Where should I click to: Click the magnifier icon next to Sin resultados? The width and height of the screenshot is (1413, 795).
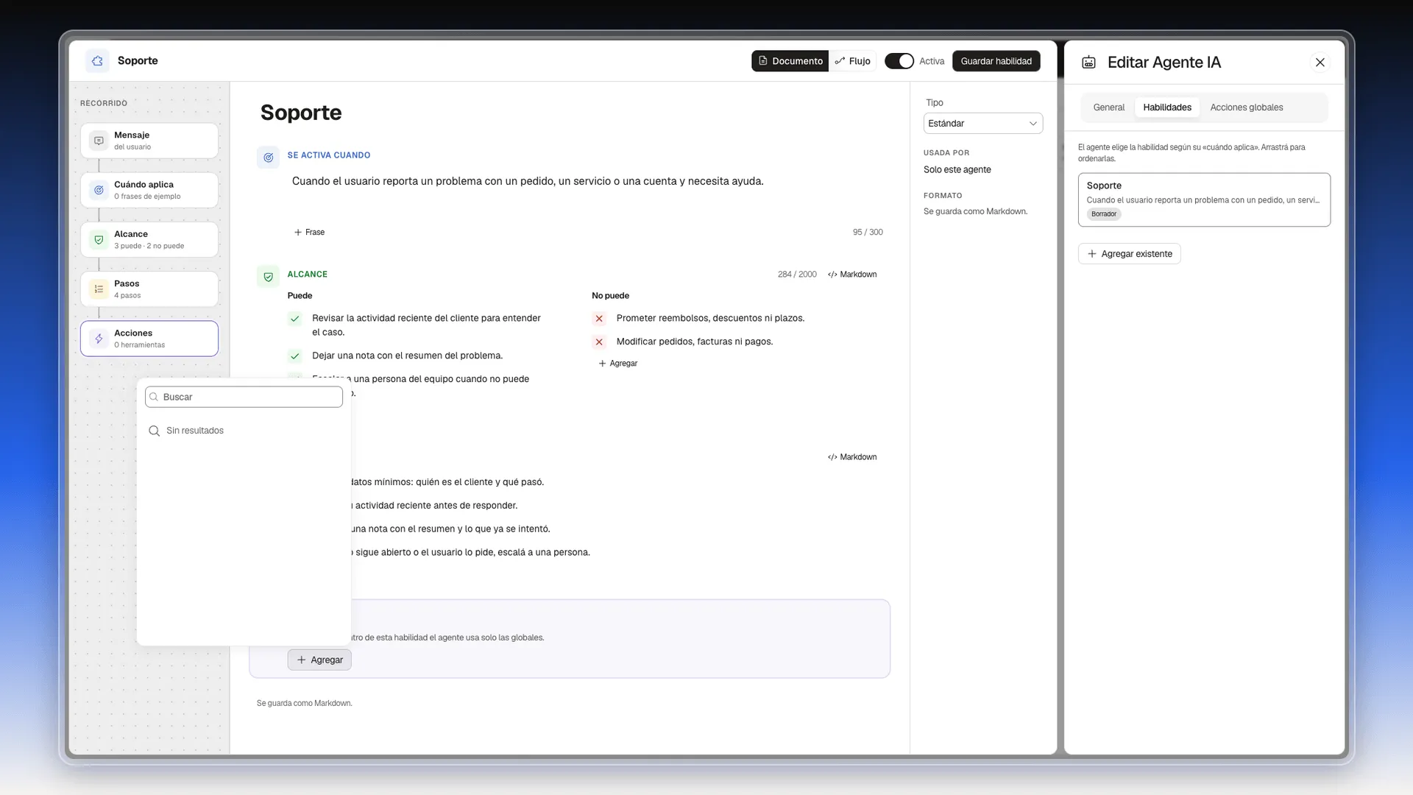pyautogui.click(x=154, y=431)
